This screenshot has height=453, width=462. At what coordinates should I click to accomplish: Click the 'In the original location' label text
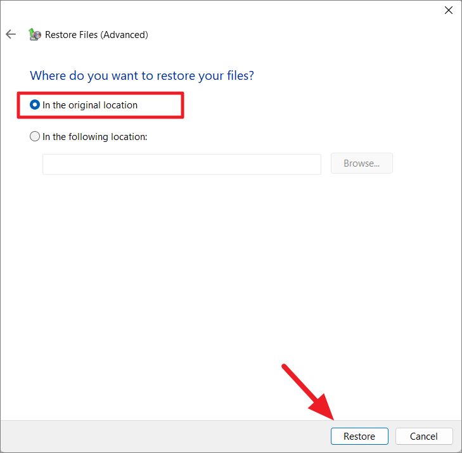90,105
